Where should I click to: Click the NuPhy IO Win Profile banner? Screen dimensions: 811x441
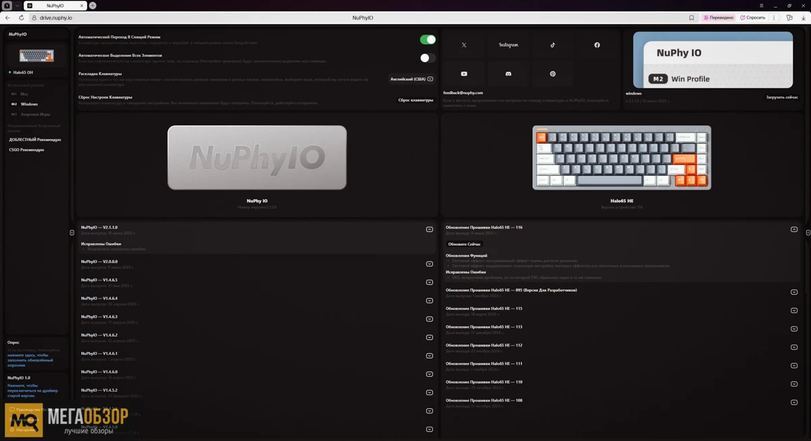[x=713, y=60]
